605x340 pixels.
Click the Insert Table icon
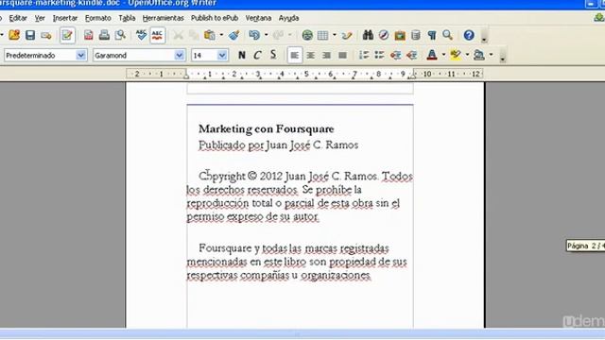[322, 35]
